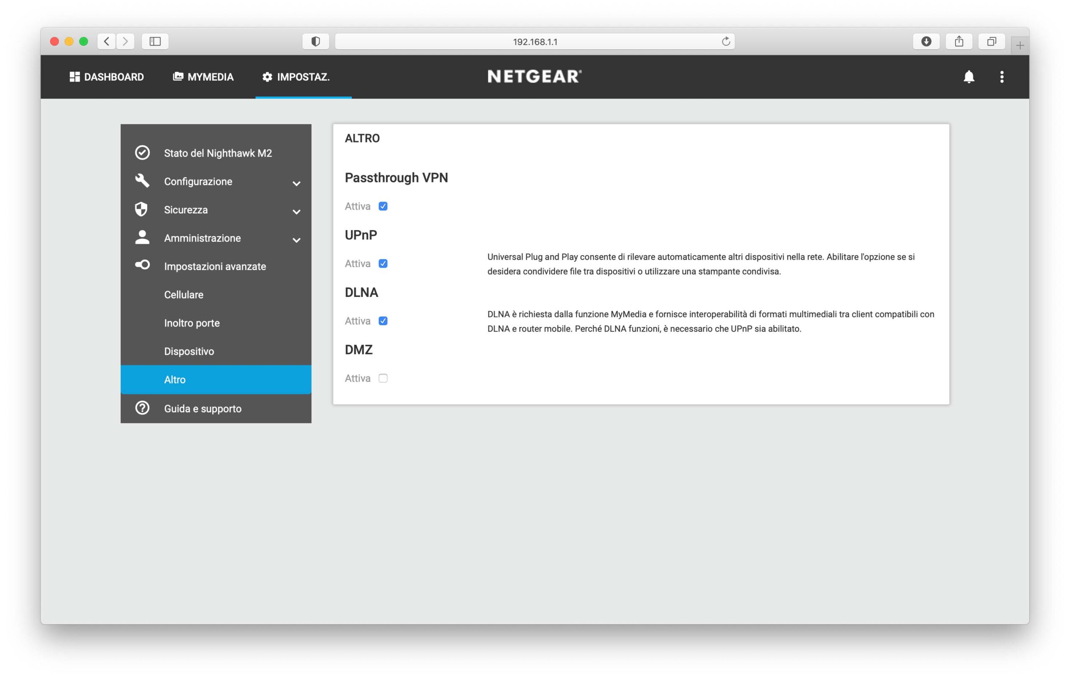Expand the Sicurezza section chevron

pos(296,212)
